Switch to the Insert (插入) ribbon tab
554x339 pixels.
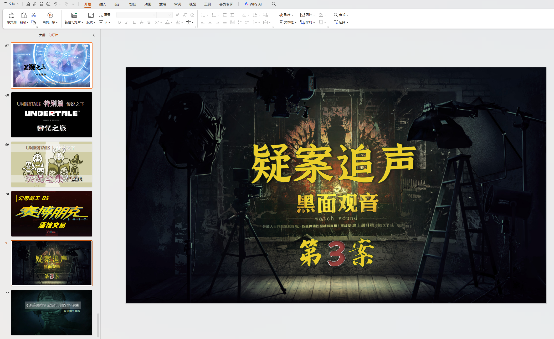coord(102,4)
